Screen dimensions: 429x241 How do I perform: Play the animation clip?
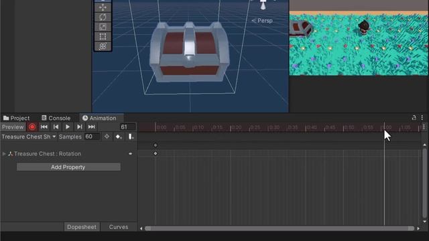tap(68, 127)
